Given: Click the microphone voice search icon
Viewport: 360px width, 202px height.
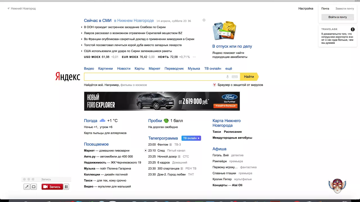Looking at the screenshot, I should tap(228, 77).
